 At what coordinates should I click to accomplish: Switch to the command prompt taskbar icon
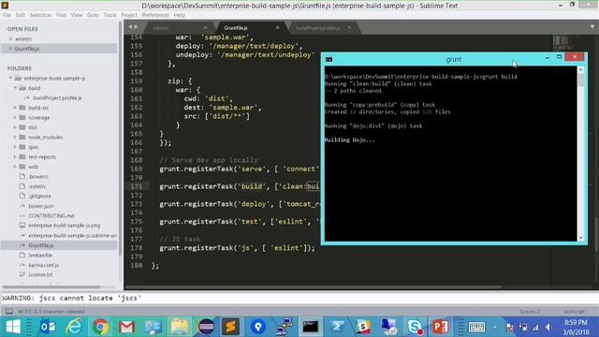310,327
